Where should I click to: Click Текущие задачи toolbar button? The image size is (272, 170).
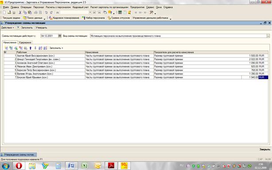(x=11, y=18)
